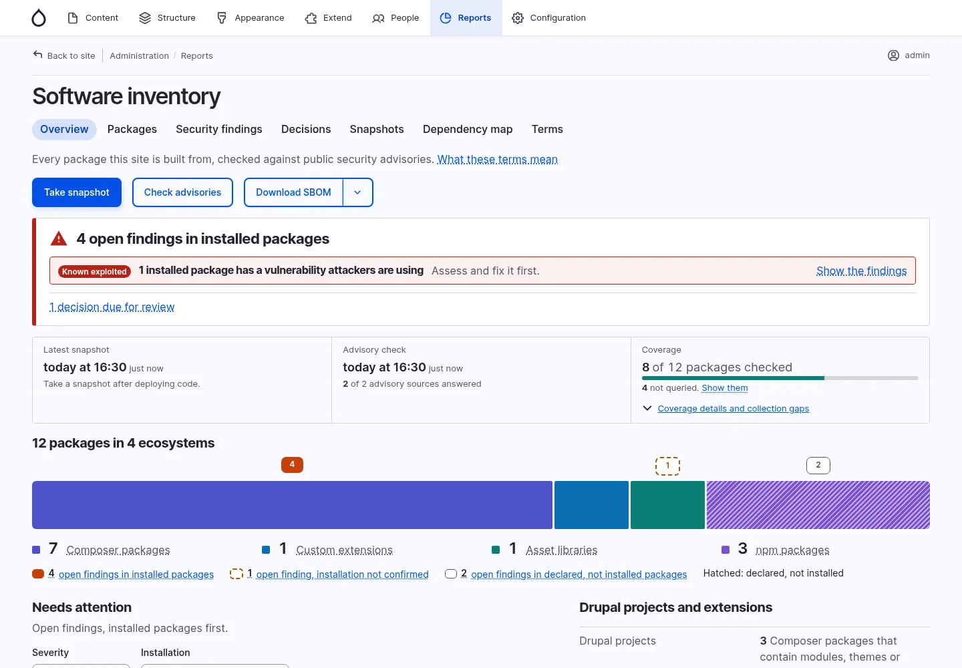Click the Back to site arrow icon
Screen dimensions: 962x668
pos(38,55)
